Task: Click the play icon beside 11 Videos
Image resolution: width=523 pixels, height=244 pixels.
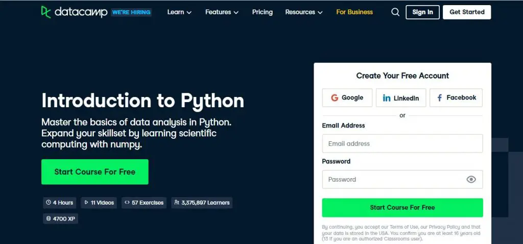Action: tap(86, 203)
